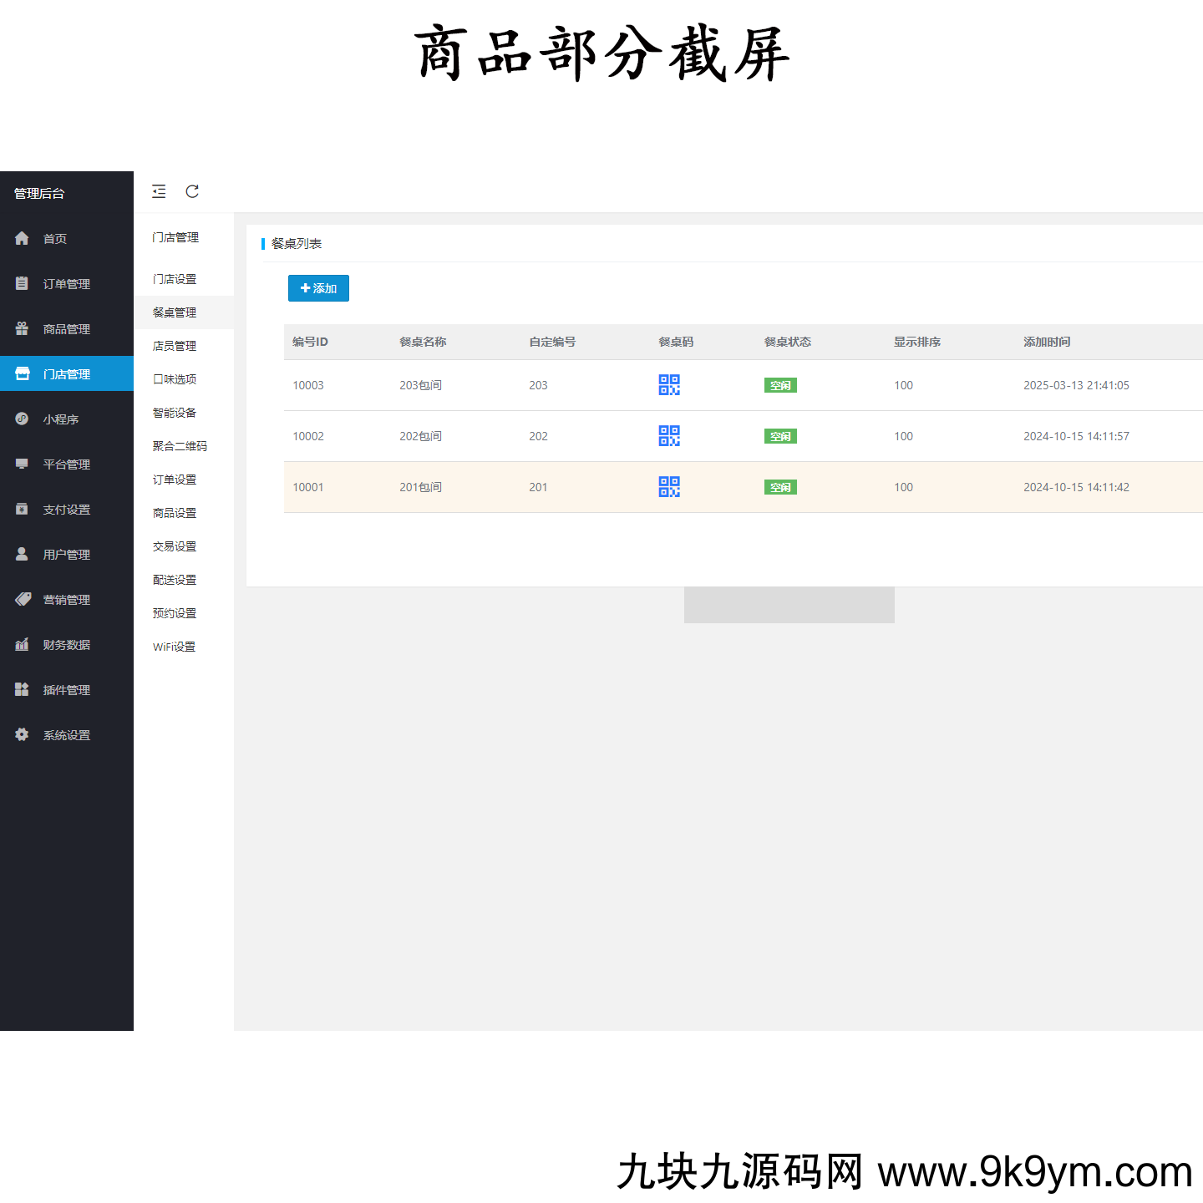Image resolution: width=1203 pixels, height=1203 pixels.
Task: Click the 系统设置 gear icon
Action: pos(22,734)
